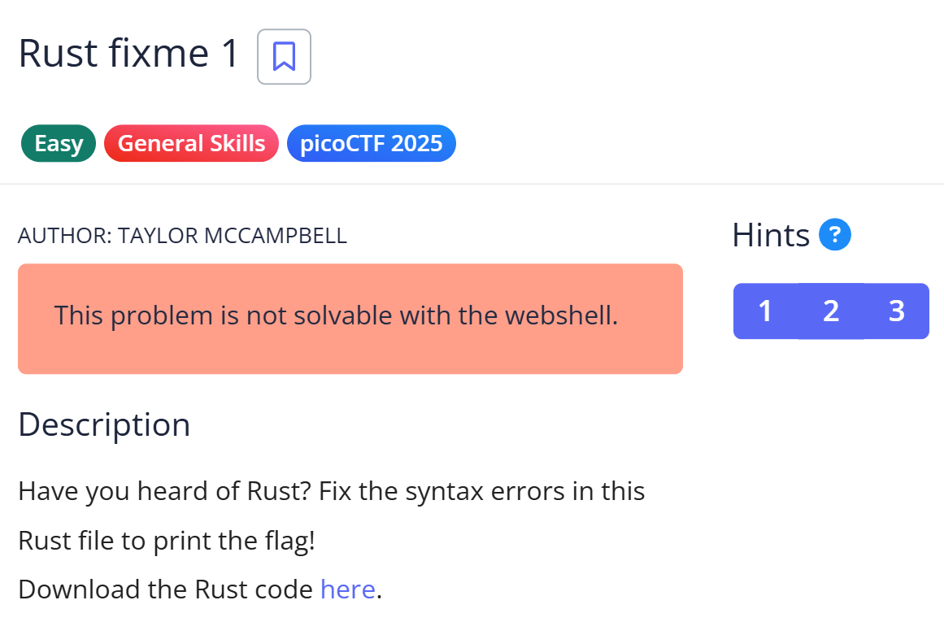The height and width of the screenshot is (622, 944).
Task: Click the 'Download the Rust code' text
Action: (165, 589)
